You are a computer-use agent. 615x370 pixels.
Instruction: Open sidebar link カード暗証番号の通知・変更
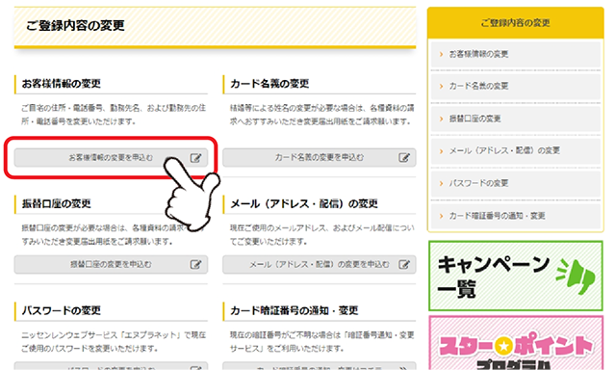coord(516,216)
